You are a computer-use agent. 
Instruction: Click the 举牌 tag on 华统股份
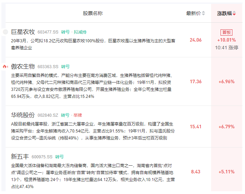pyautogui.click(x=78, y=115)
